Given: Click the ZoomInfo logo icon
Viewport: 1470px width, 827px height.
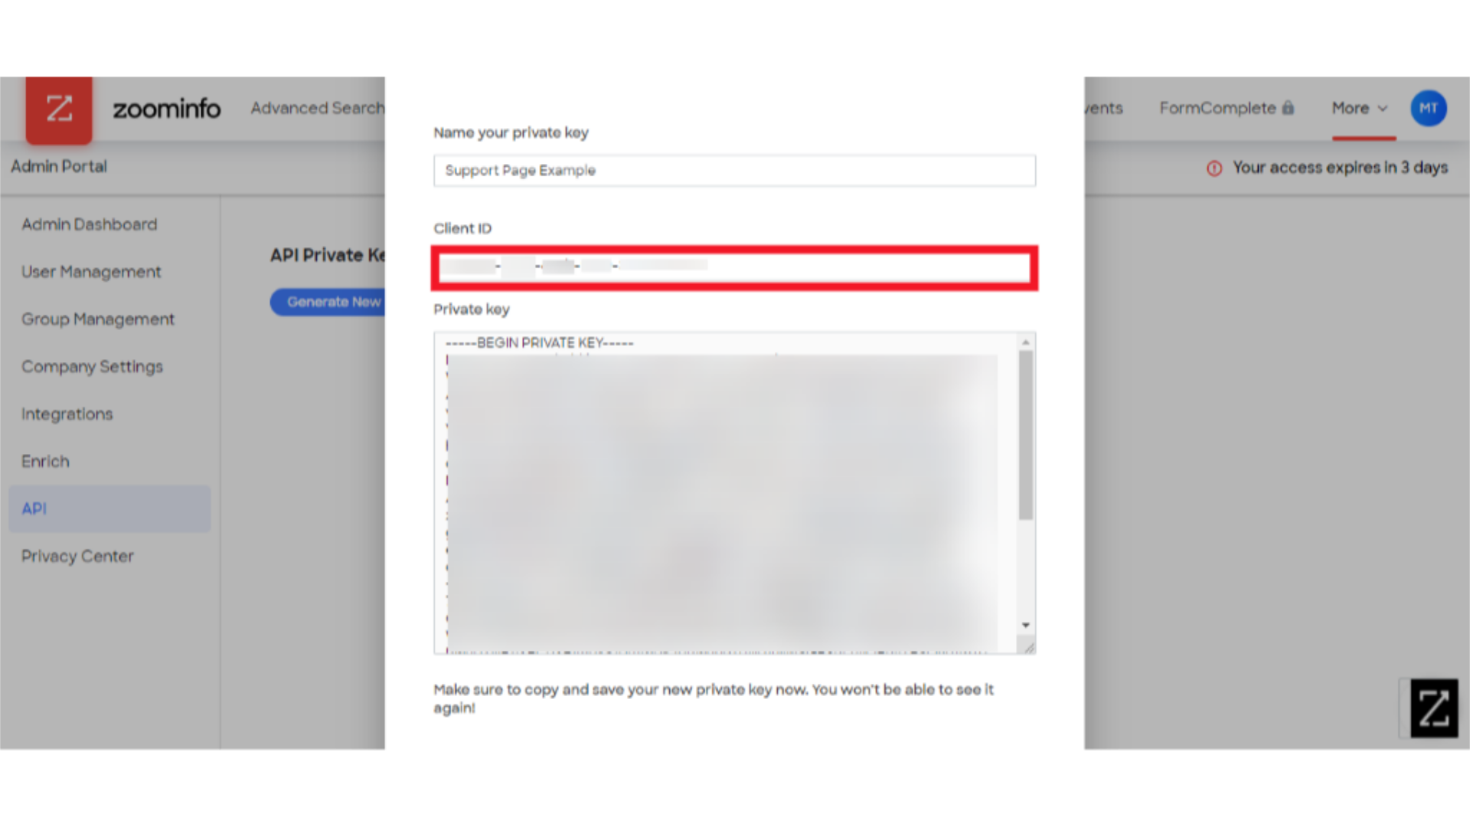Looking at the screenshot, I should (57, 108).
